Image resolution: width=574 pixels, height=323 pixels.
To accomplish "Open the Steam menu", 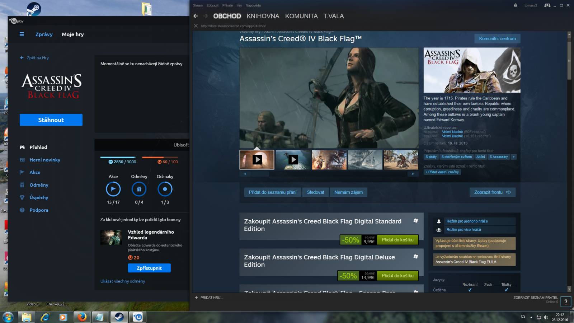I will click(198, 5).
